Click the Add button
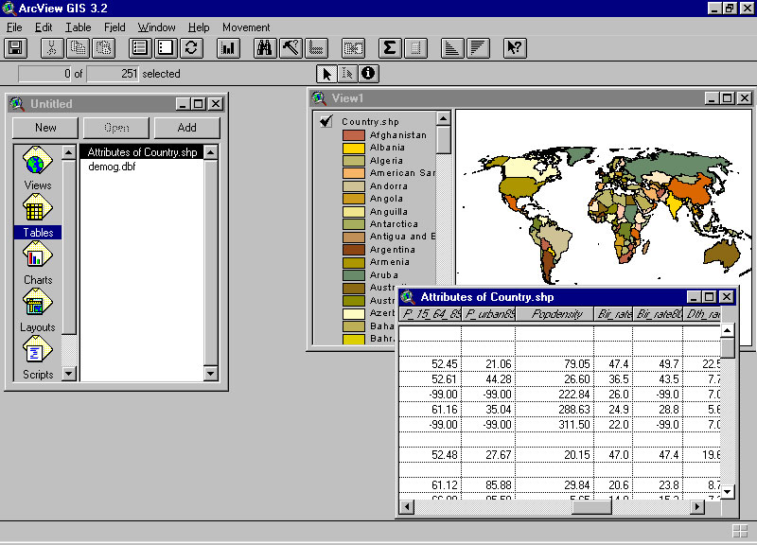The width and height of the screenshot is (757, 545). tap(186, 128)
